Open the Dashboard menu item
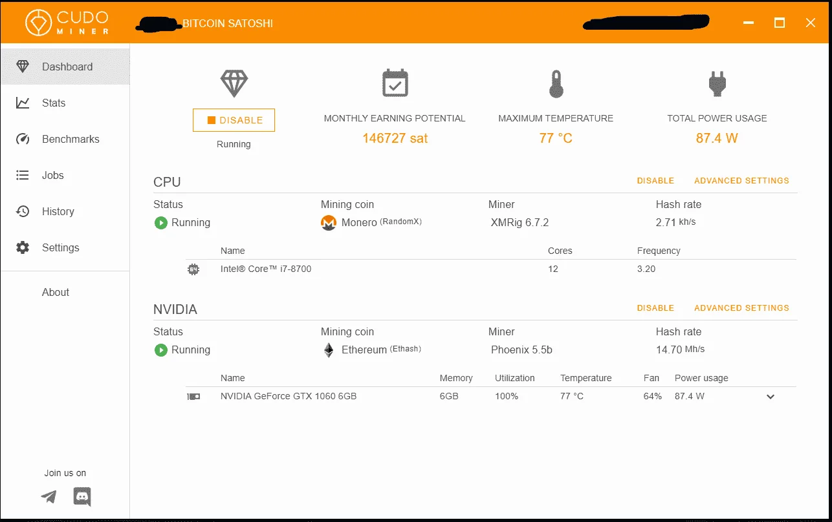The height and width of the screenshot is (522, 832). [65, 67]
